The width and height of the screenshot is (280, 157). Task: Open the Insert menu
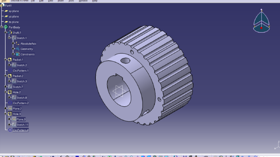(x=60, y=1)
